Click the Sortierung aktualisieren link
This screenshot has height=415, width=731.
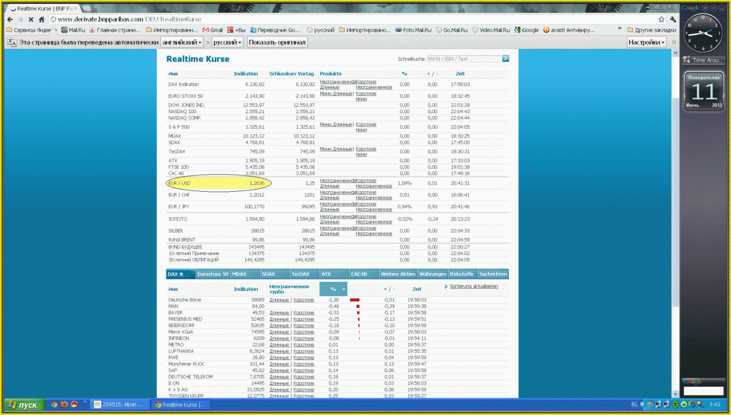[474, 286]
